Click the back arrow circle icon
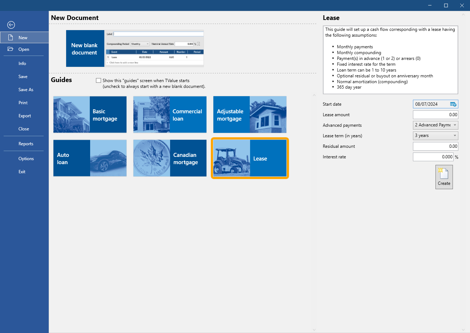The height and width of the screenshot is (333, 470). click(x=11, y=25)
